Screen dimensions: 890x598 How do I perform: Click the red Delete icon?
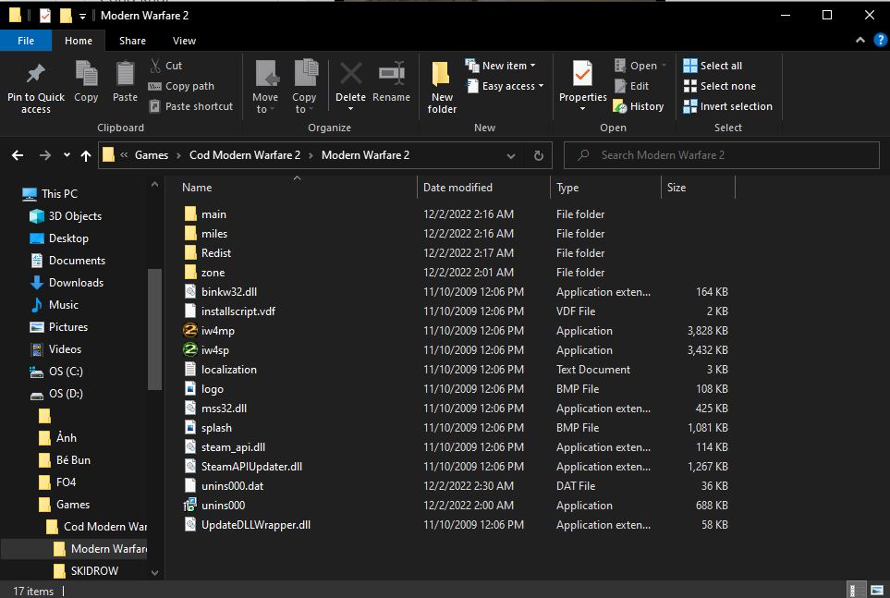click(350, 74)
